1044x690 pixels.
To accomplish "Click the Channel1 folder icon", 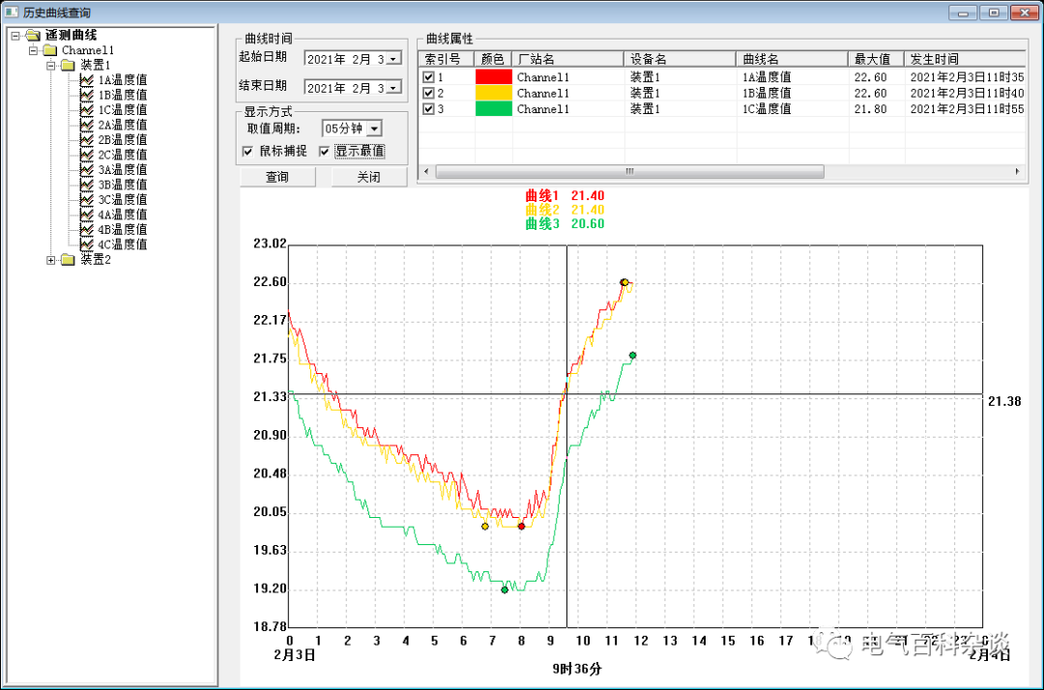I will pyautogui.click(x=50, y=50).
